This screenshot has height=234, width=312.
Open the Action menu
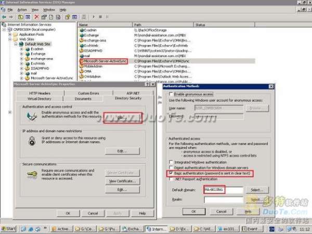(x=21, y=9)
